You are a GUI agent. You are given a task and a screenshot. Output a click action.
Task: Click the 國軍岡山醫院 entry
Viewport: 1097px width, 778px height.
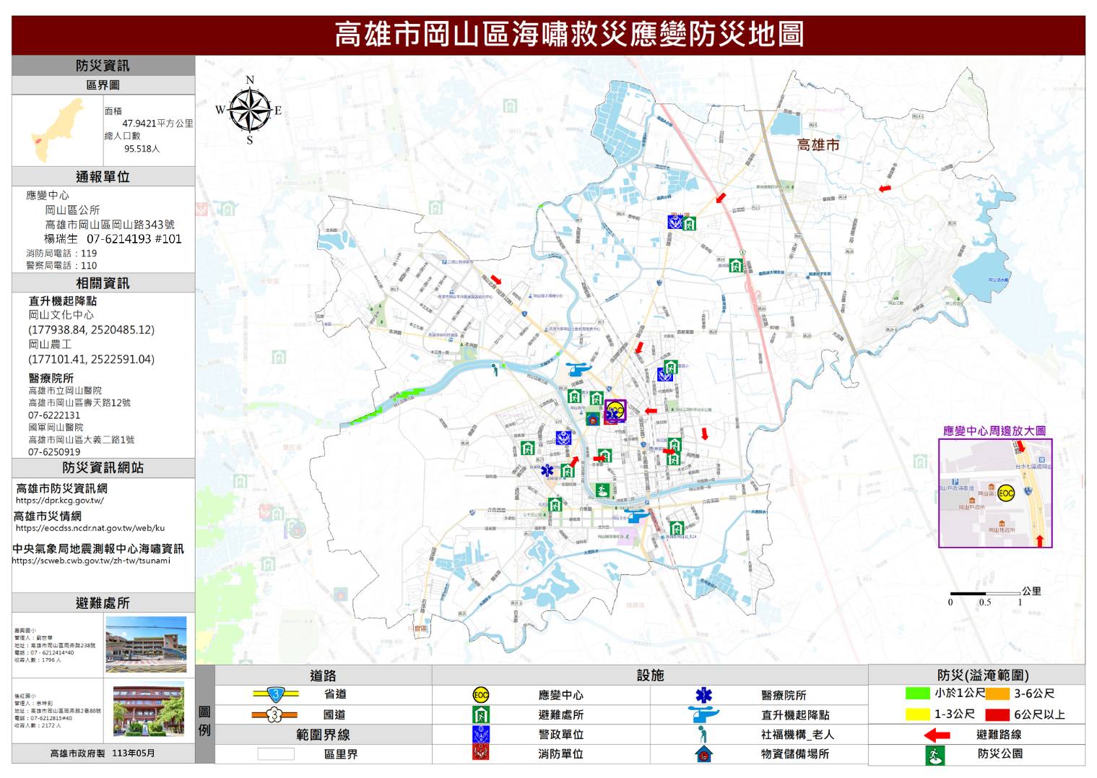point(56,428)
